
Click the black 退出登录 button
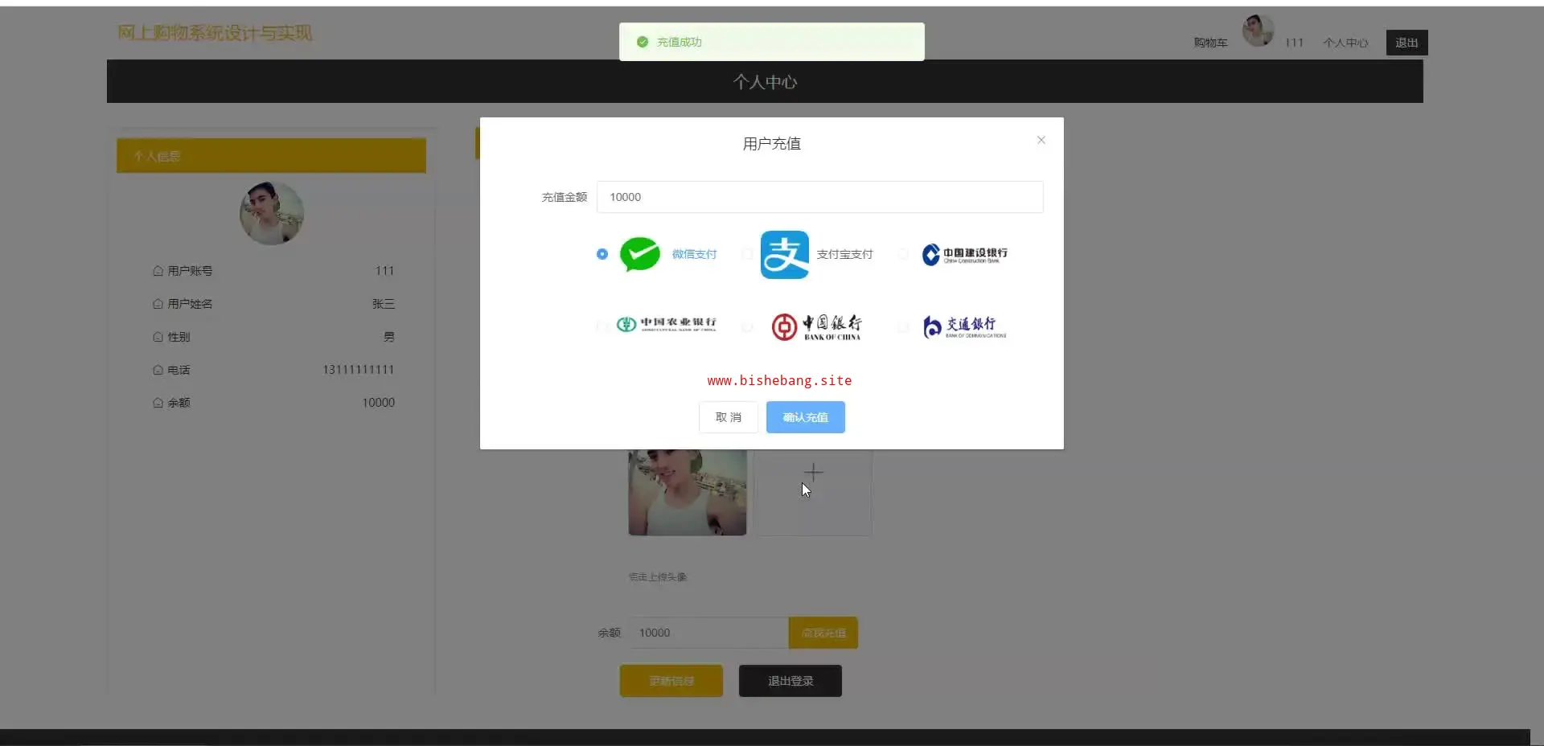tap(790, 681)
